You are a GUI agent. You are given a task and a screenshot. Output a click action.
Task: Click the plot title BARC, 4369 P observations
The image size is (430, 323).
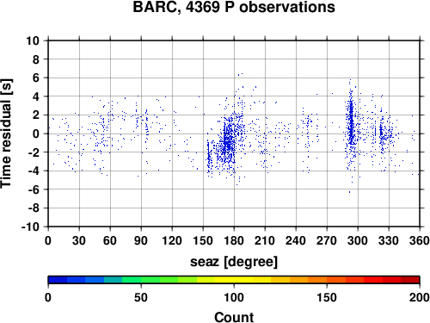point(234,7)
